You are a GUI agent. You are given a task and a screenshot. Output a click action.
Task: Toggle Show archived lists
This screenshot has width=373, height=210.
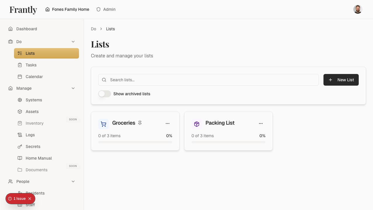click(x=104, y=94)
